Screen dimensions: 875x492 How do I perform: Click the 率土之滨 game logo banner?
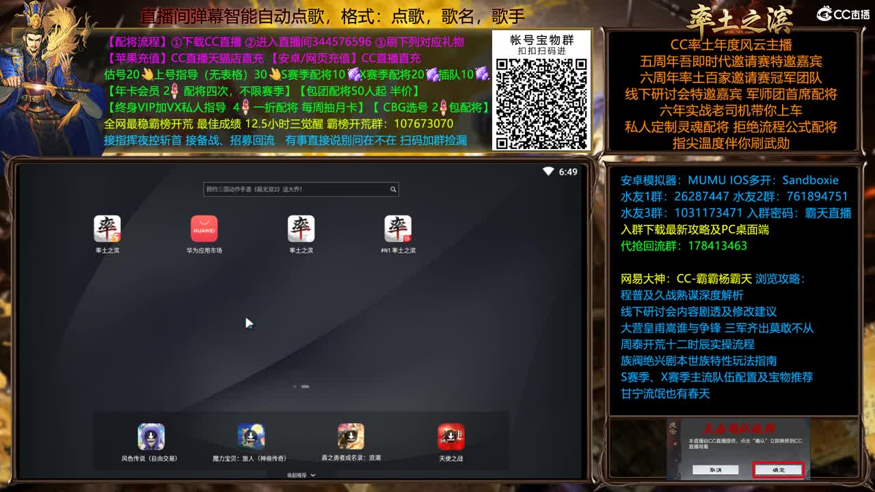(x=739, y=18)
